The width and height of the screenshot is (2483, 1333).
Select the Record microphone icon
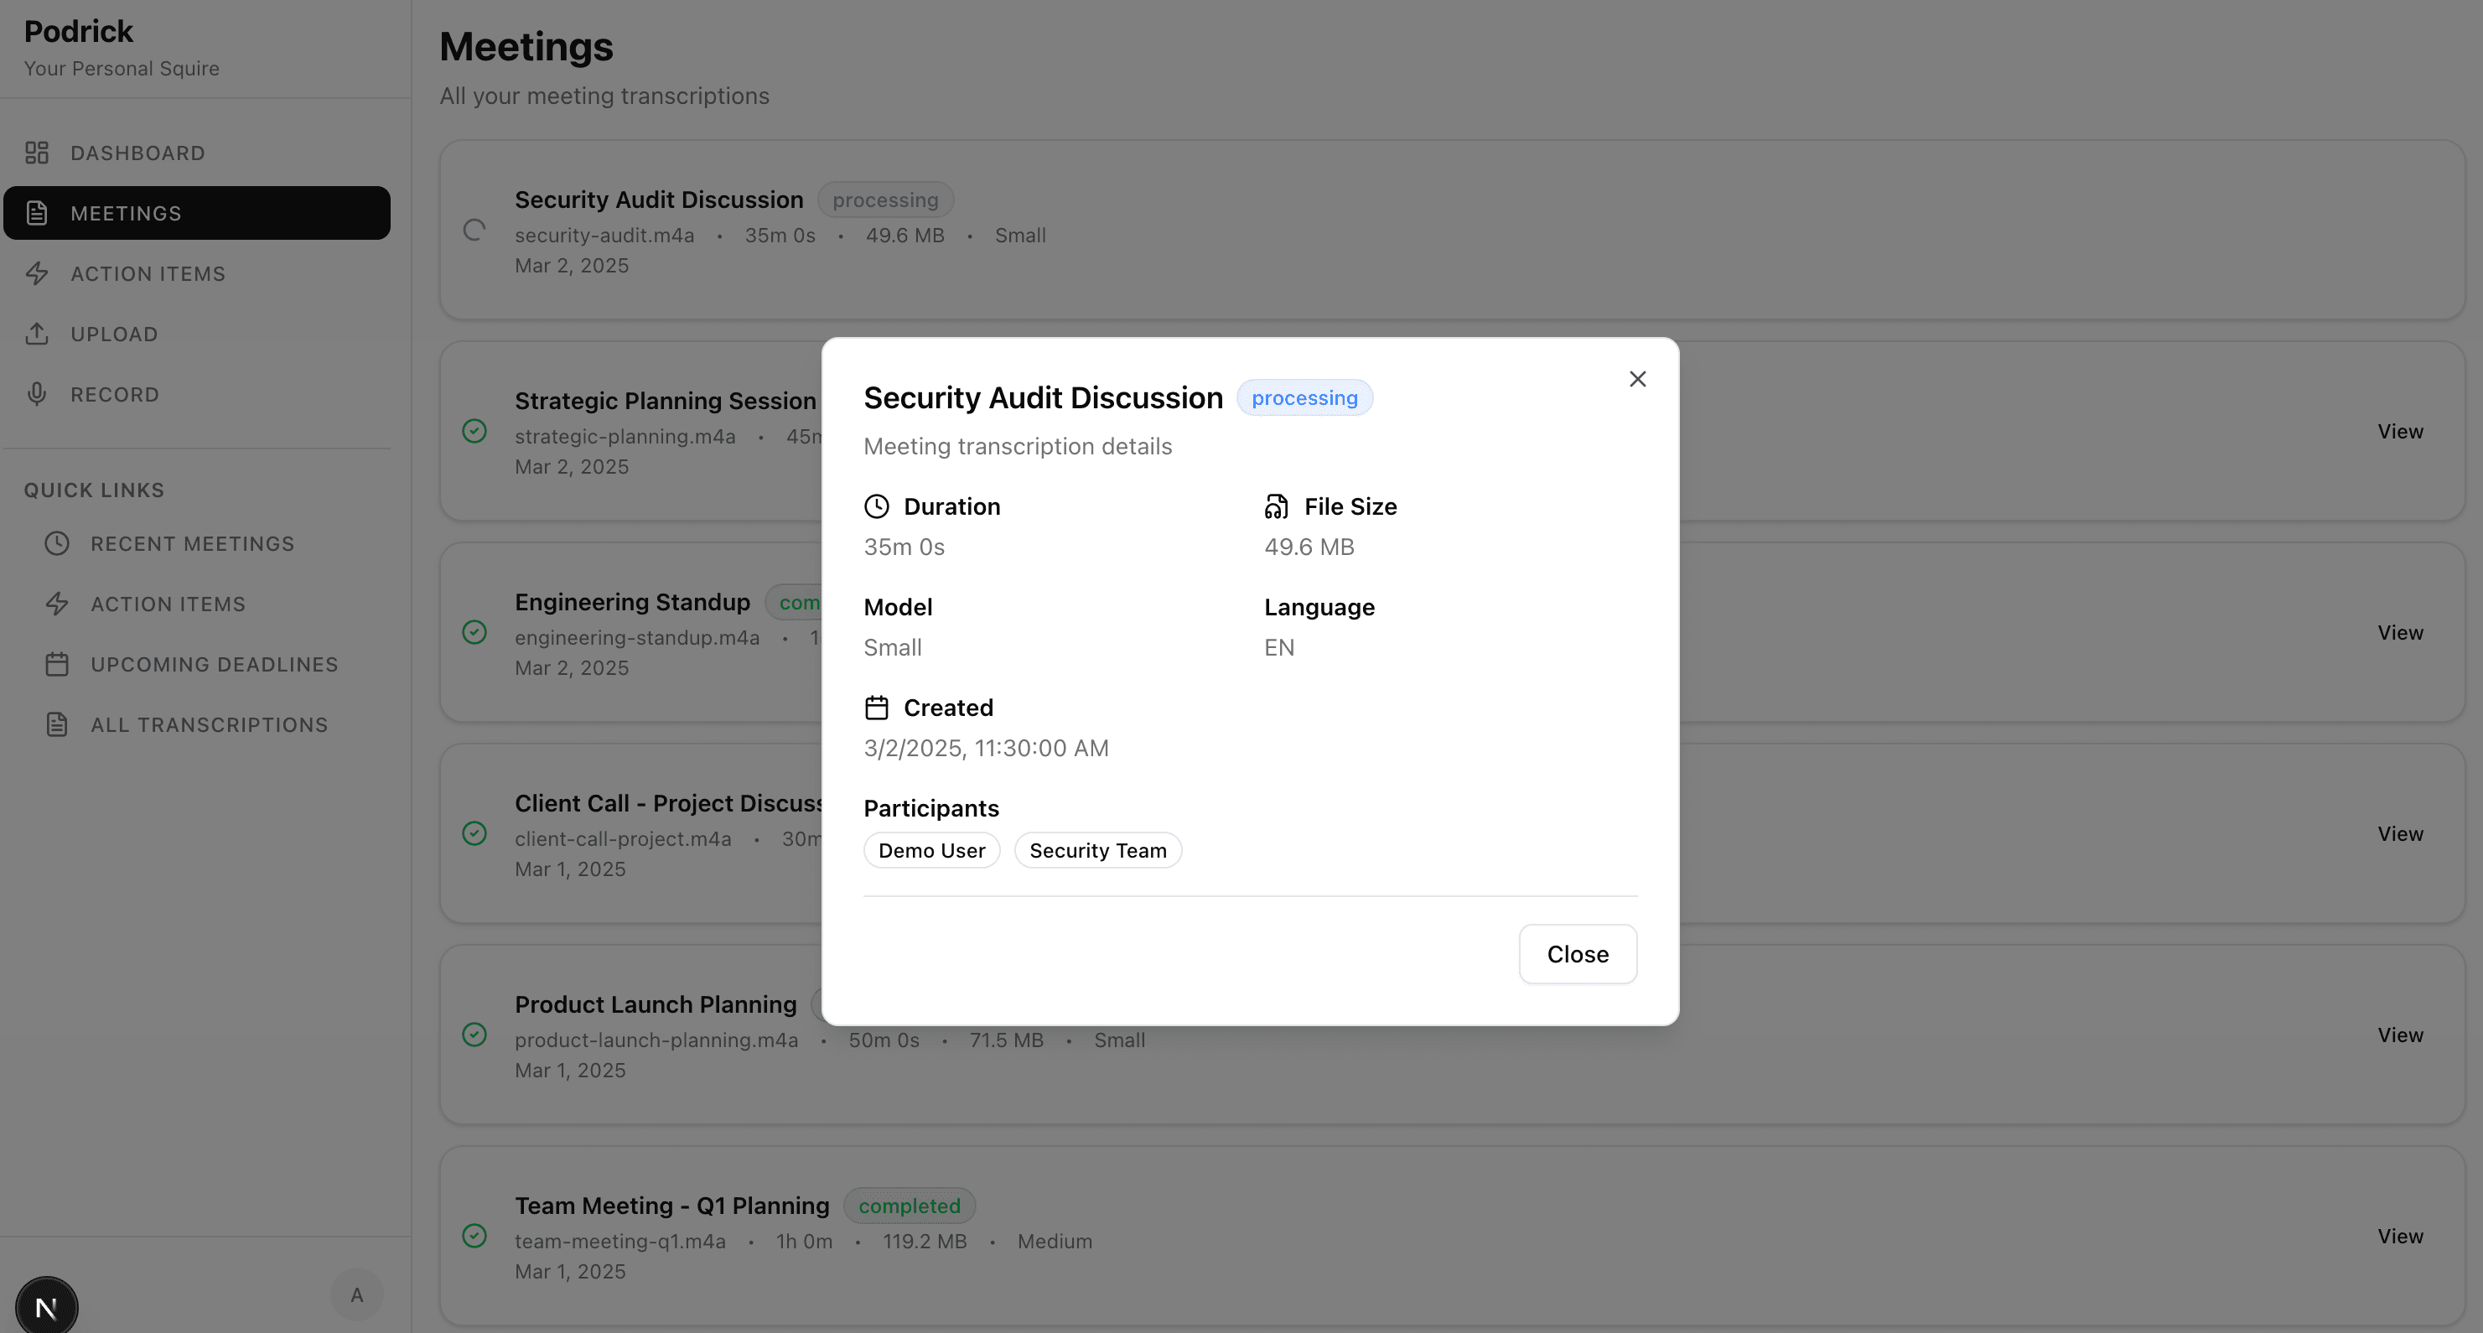coord(37,394)
